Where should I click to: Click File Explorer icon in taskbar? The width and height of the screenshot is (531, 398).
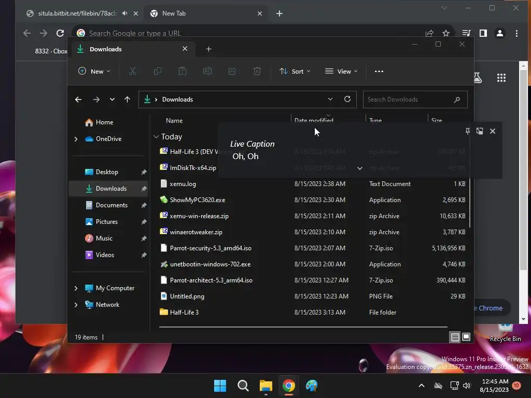(266, 386)
